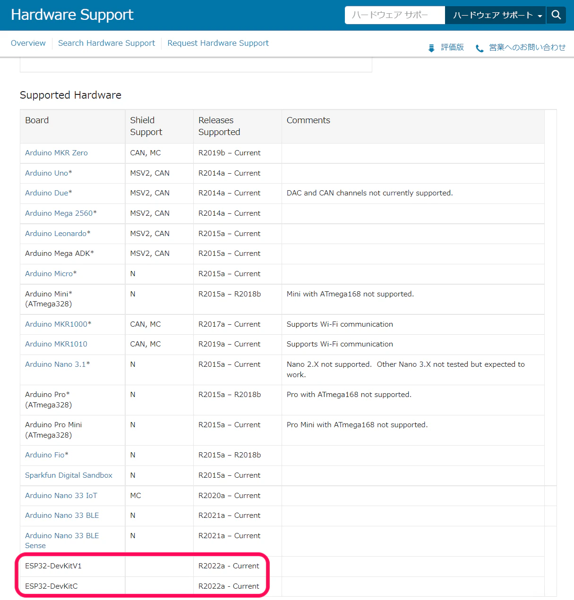Open the ハードウェア サポート dropdown

point(495,15)
